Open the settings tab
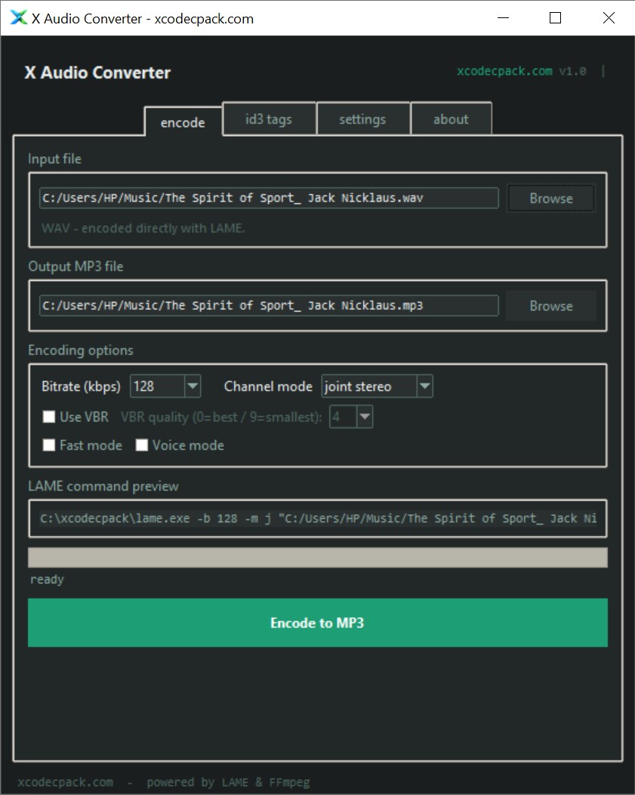The width and height of the screenshot is (635, 795). click(362, 119)
